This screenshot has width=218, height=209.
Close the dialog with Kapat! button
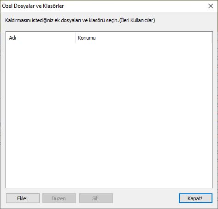coord(195,198)
